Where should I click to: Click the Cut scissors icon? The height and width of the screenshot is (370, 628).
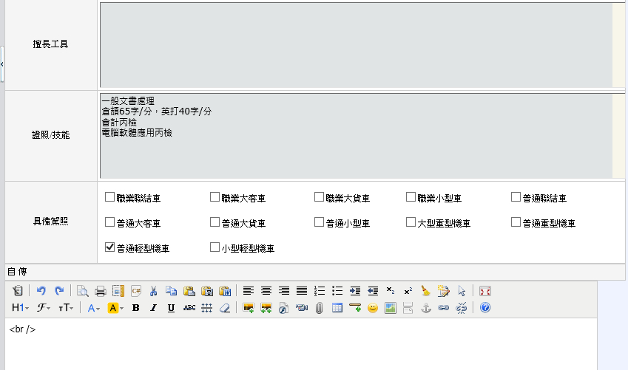click(x=153, y=291)
